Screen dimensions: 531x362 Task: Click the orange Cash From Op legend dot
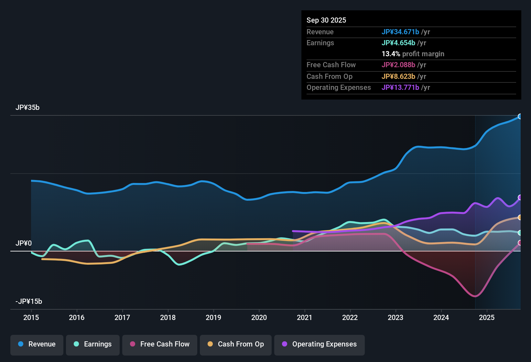point(210,344)
